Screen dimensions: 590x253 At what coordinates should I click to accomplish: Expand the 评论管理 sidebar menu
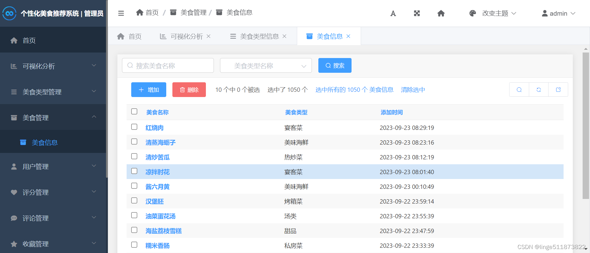point(94,217)
